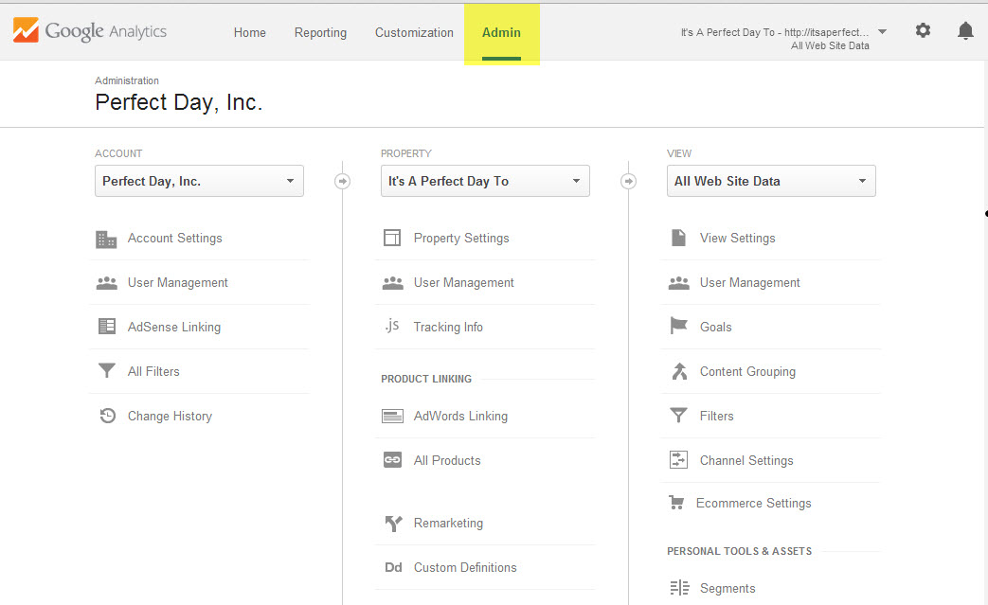The height and width of the screenshot is (605, 988).
Task: Open Account Settings link
Action: coord(174,238)
